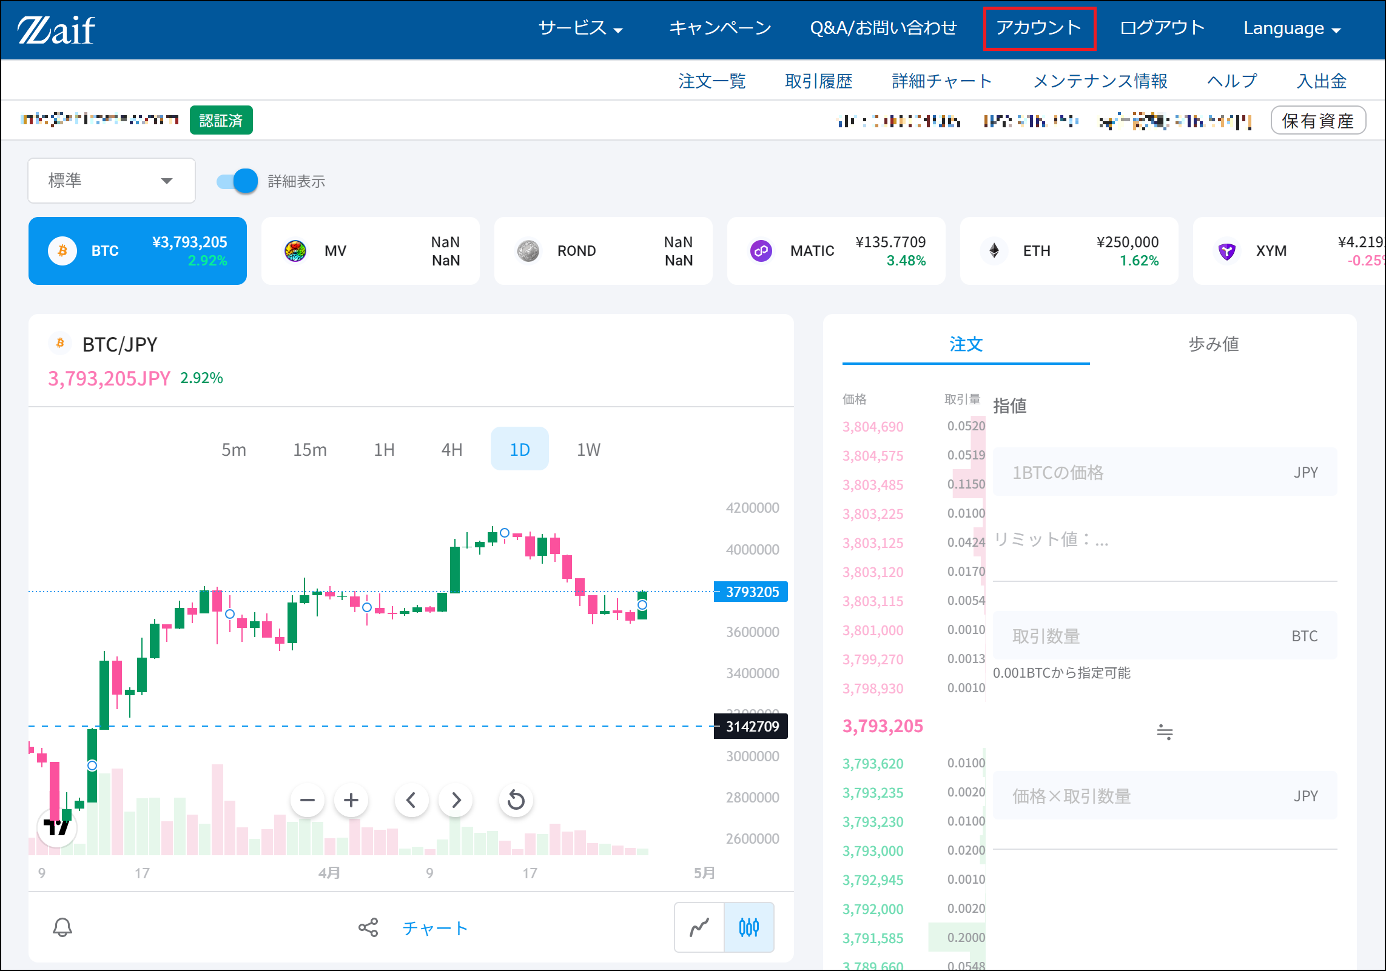
Task: Select the MATIC currency card
Action: pos(836,251)
